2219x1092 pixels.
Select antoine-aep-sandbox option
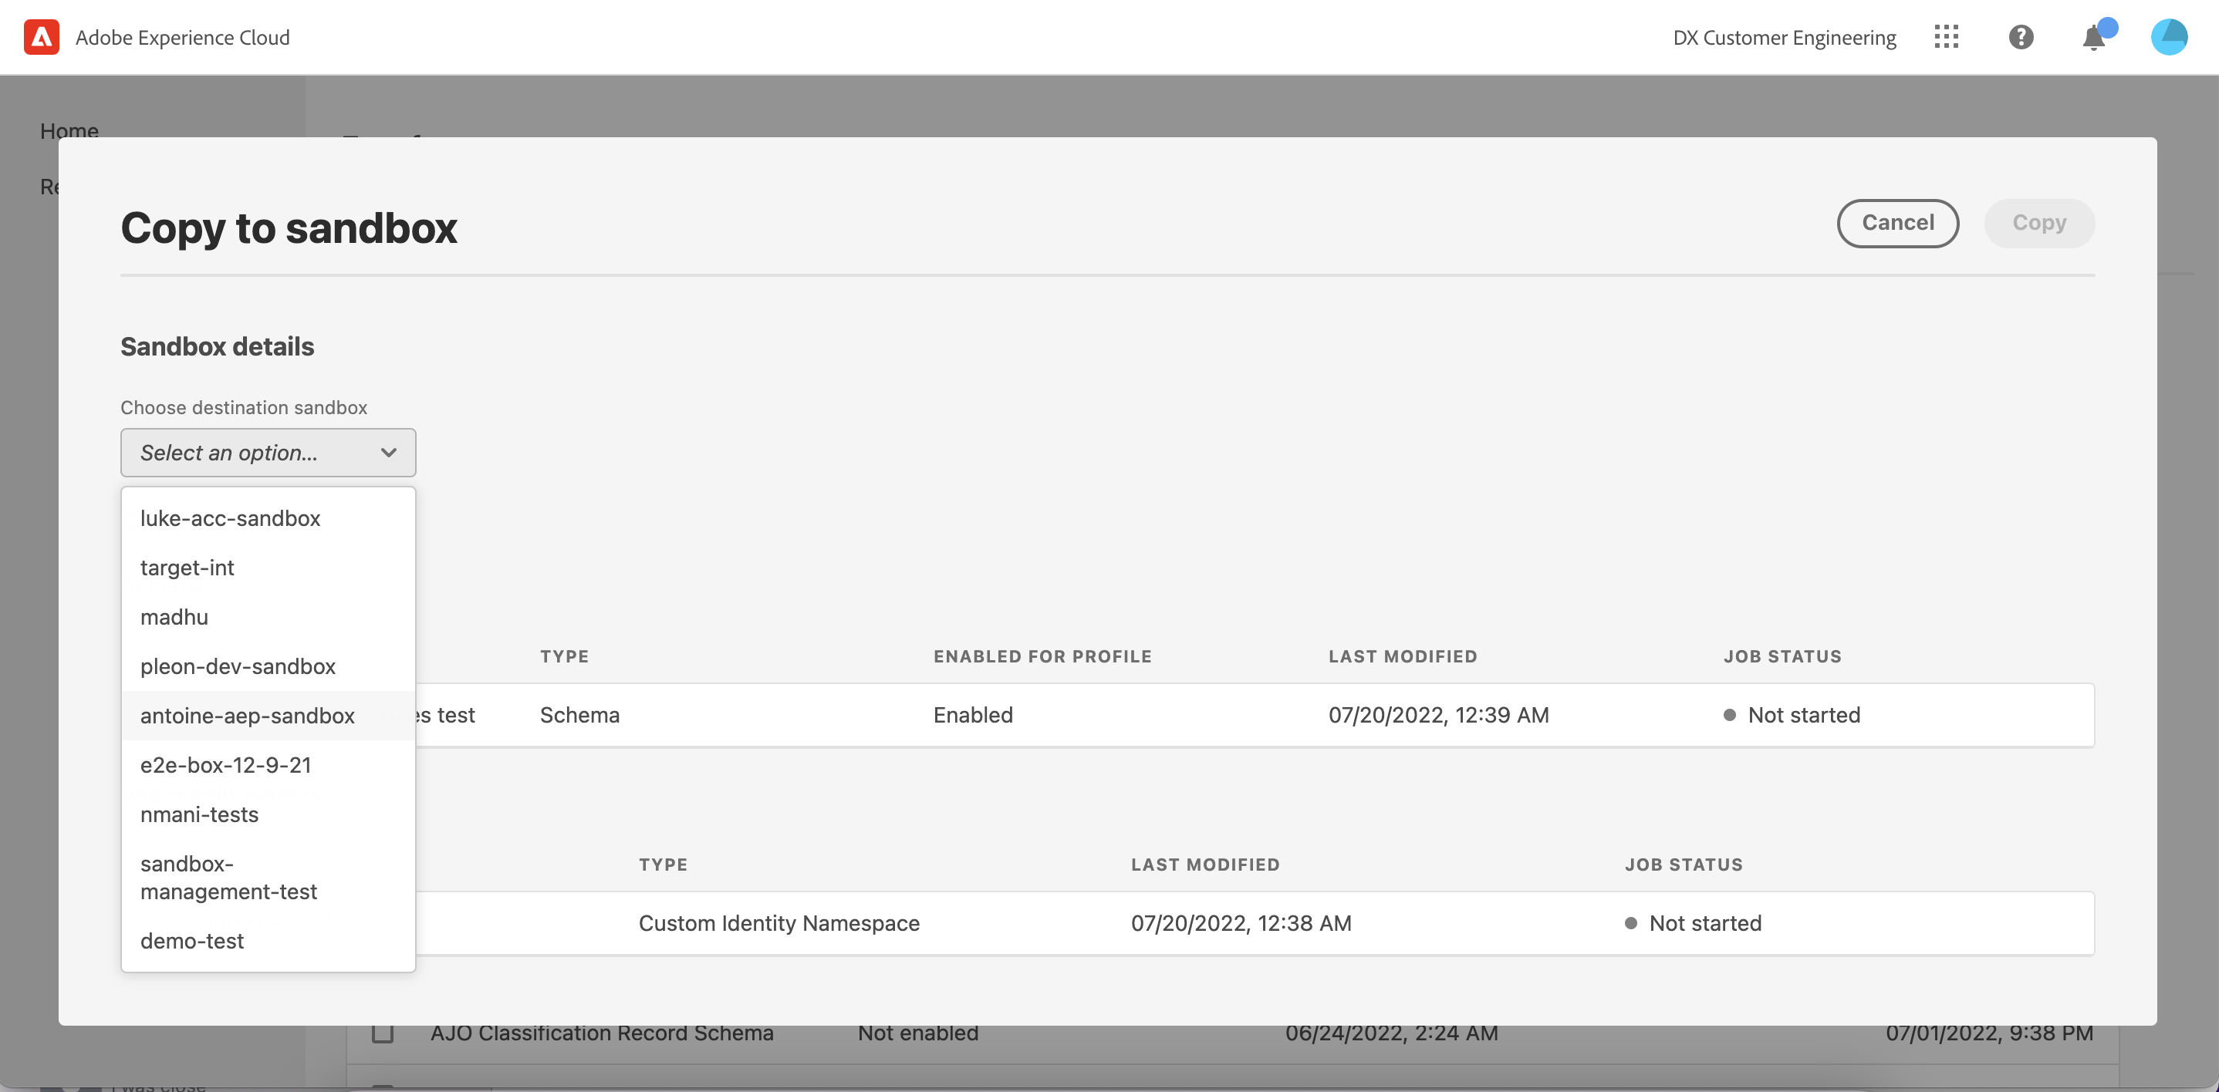click(247, 715)
